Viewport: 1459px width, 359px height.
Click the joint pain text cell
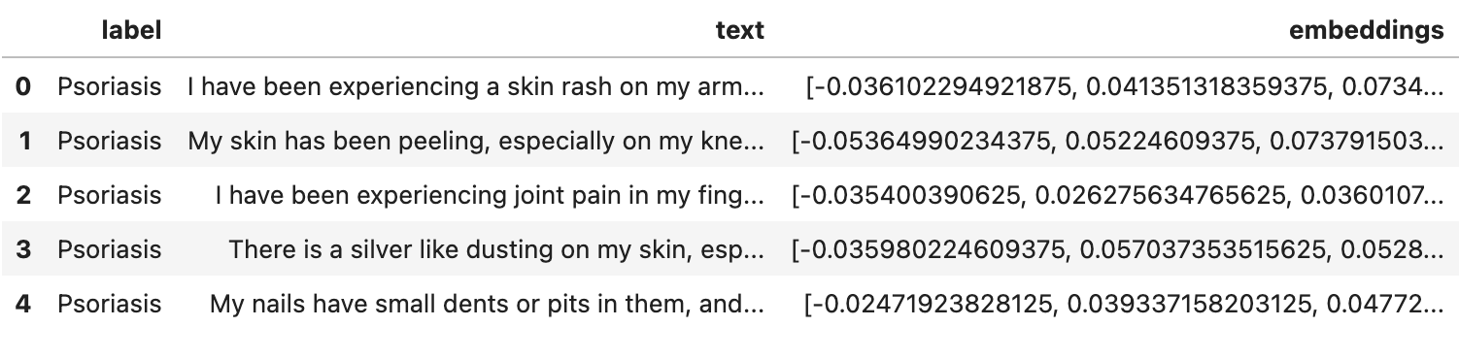click(x=490, y=195)
